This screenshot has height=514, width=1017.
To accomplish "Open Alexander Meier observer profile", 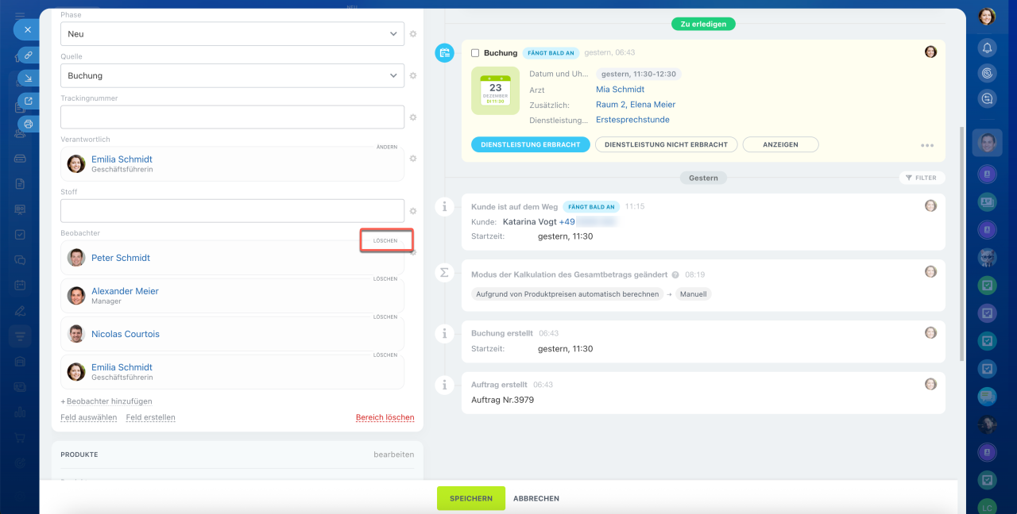I will tap(125, 291).
